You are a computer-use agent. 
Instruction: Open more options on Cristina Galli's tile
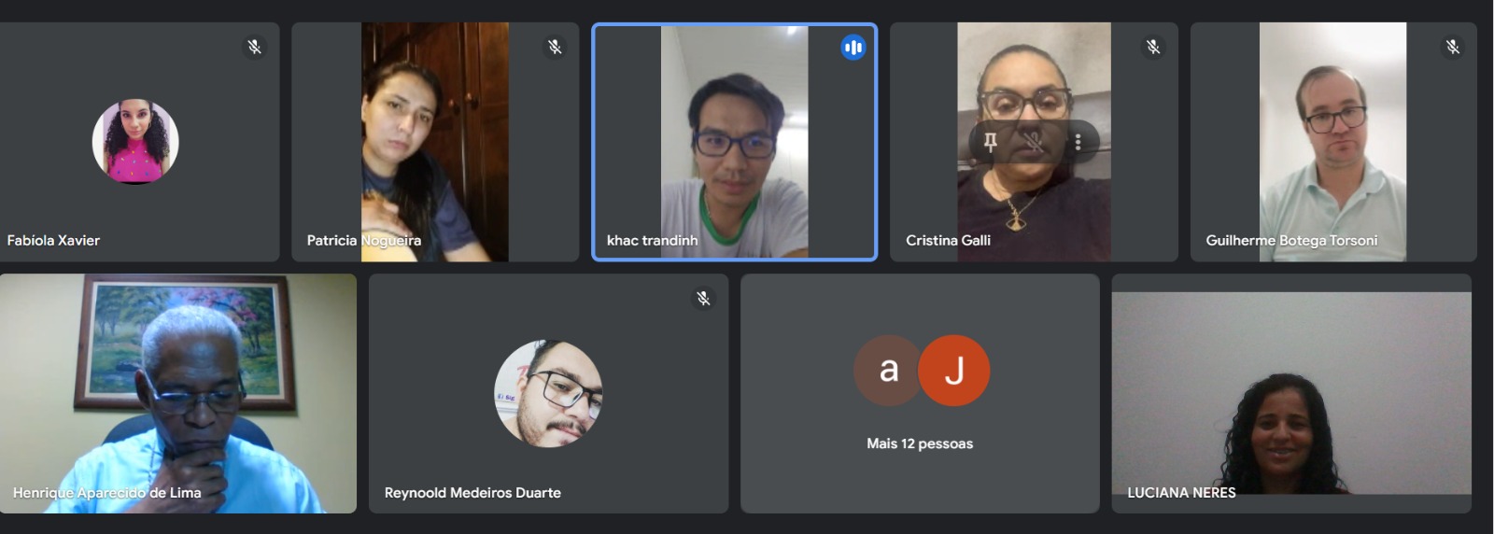tap(1078, 142)
